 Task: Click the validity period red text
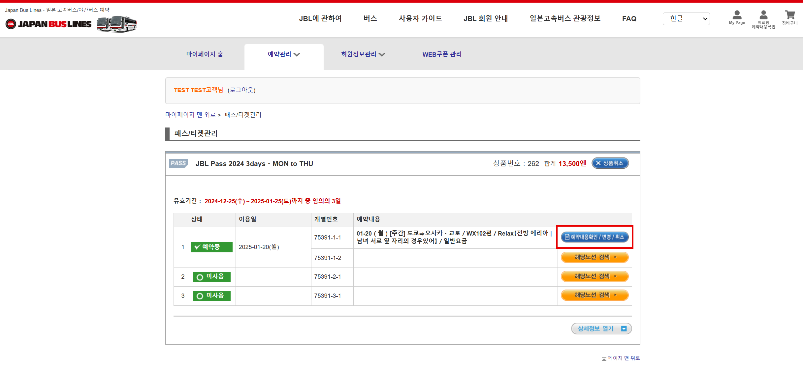coord(273,201)
